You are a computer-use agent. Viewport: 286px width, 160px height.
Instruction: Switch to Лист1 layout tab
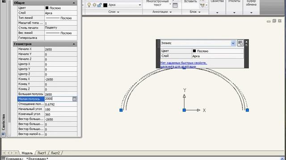(42, 153)
